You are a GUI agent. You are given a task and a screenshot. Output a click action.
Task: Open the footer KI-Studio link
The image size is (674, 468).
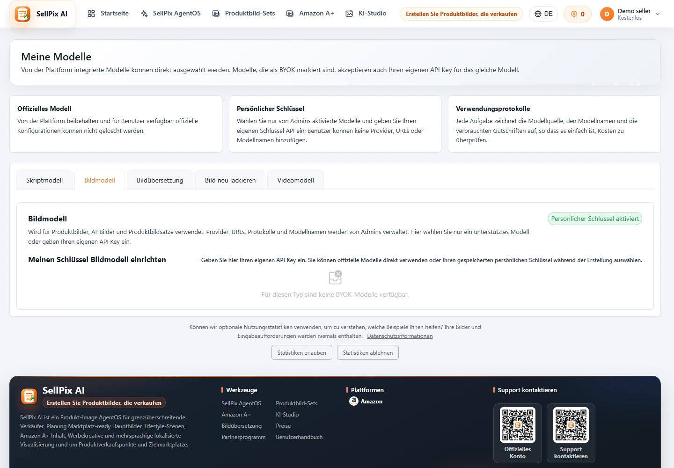pos(287,415)
